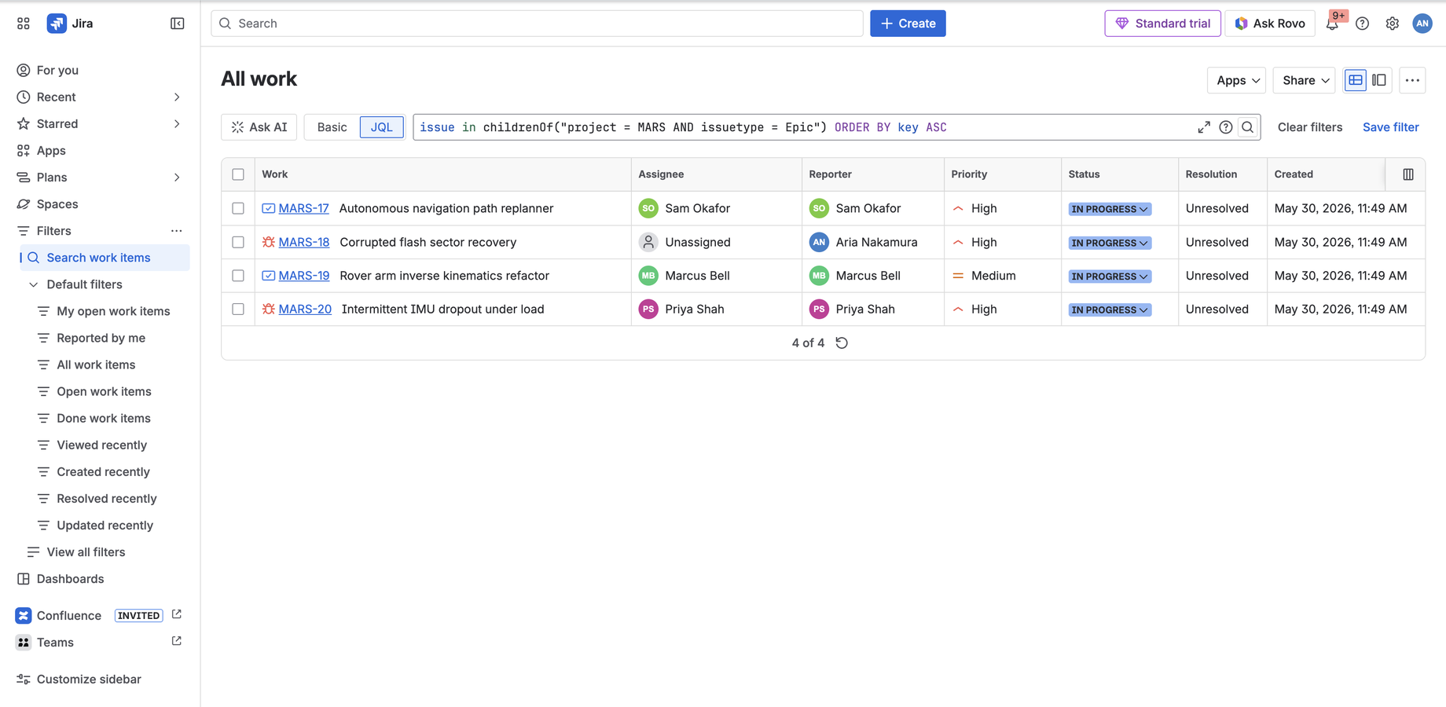Collapse the sidebar with the panel icon
Viewport: 1446px width, 707px height.
(x=178, y=24)
